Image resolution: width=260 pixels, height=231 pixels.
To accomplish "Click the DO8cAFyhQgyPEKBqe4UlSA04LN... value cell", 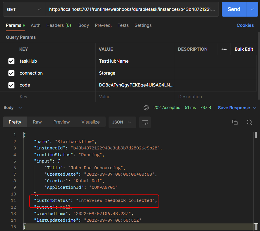I will tap(135, 85).
